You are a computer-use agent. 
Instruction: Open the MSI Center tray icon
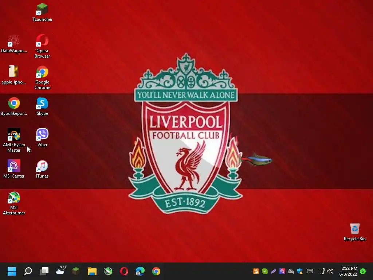(282, 271)
